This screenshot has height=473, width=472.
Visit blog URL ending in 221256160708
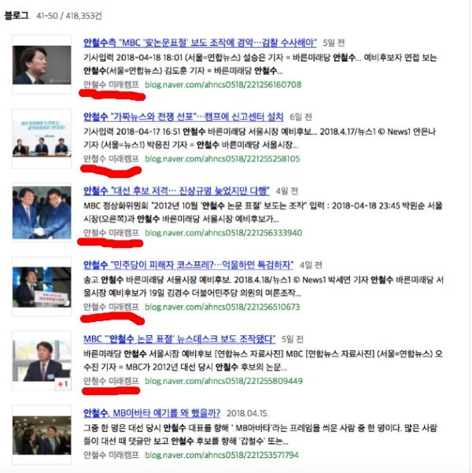pos(223,85)
